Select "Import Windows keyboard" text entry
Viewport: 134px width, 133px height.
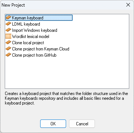pos(35,30)
